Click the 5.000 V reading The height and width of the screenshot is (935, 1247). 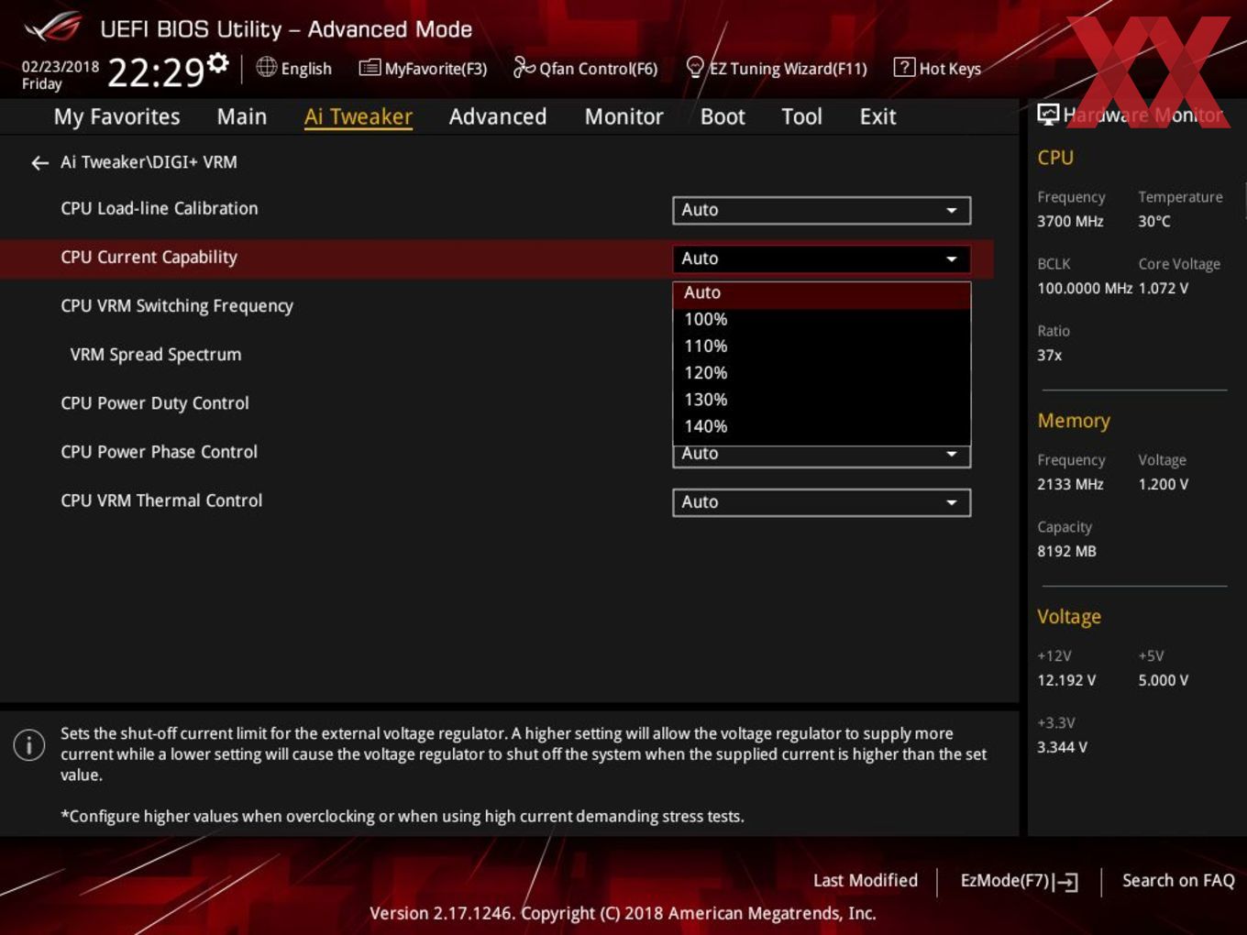1164,680
